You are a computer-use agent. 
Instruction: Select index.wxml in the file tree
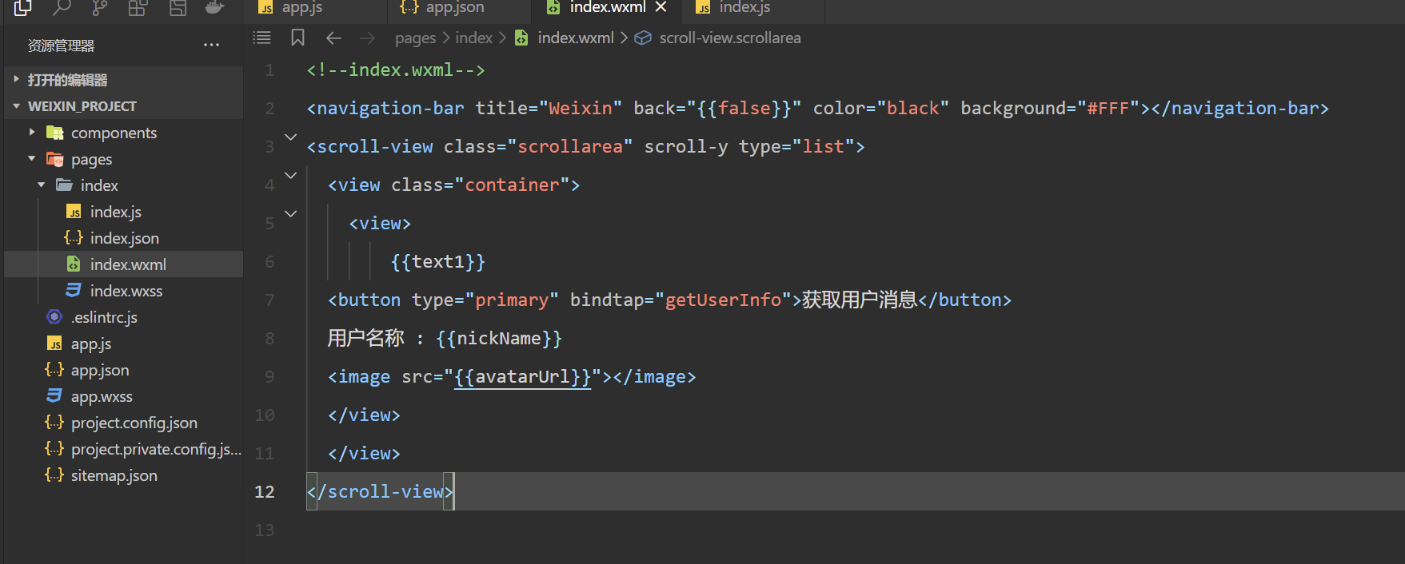(124, 264)
